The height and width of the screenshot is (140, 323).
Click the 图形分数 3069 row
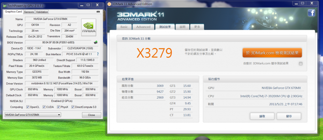tap(143, 86)
